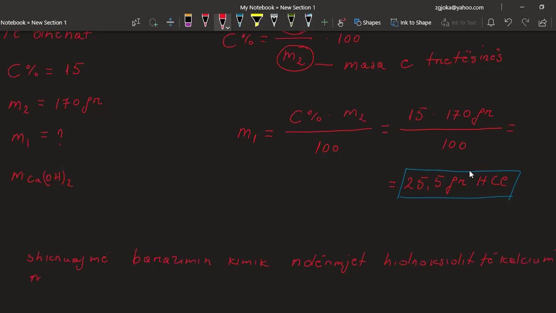Screen dimensions: 556x313
Task: Click the title My Notebook » New Section 1
Action: [278, 7]
